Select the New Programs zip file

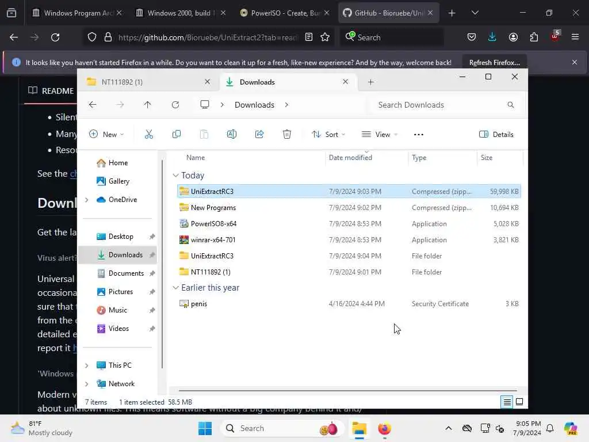tap(349, 207)
